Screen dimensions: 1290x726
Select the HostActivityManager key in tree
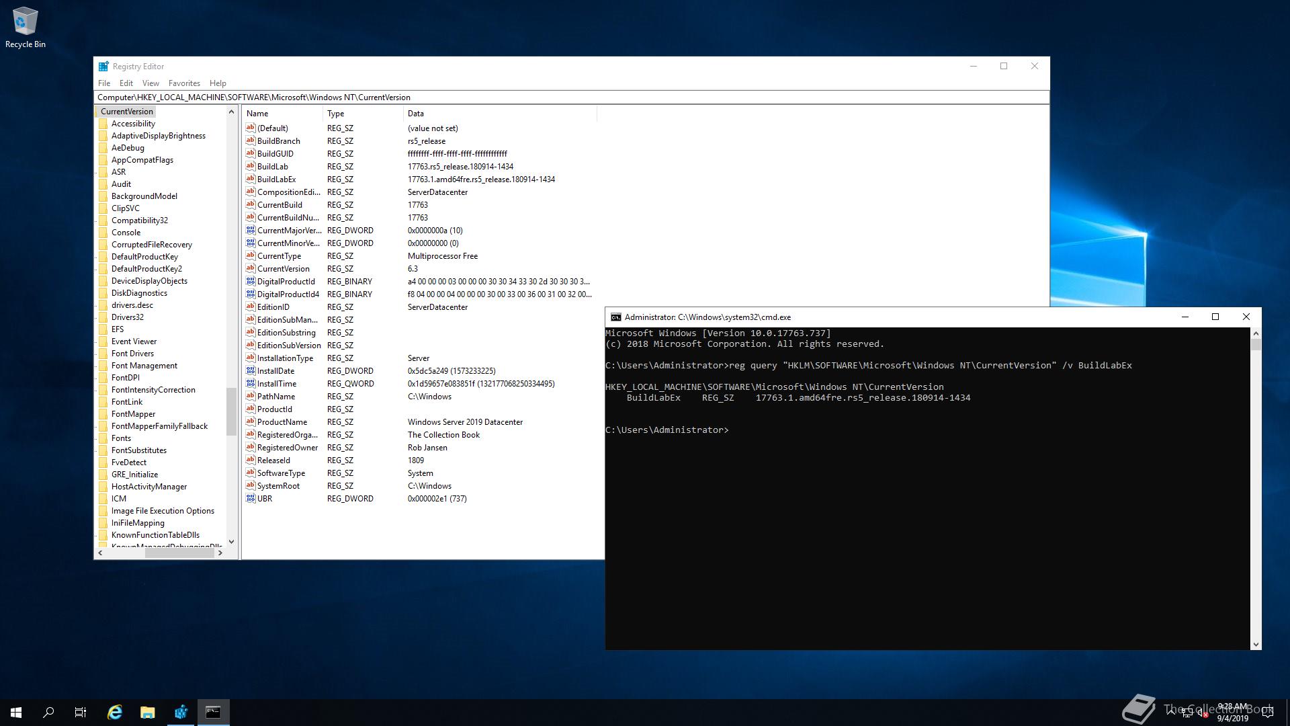tap(149, 487)
